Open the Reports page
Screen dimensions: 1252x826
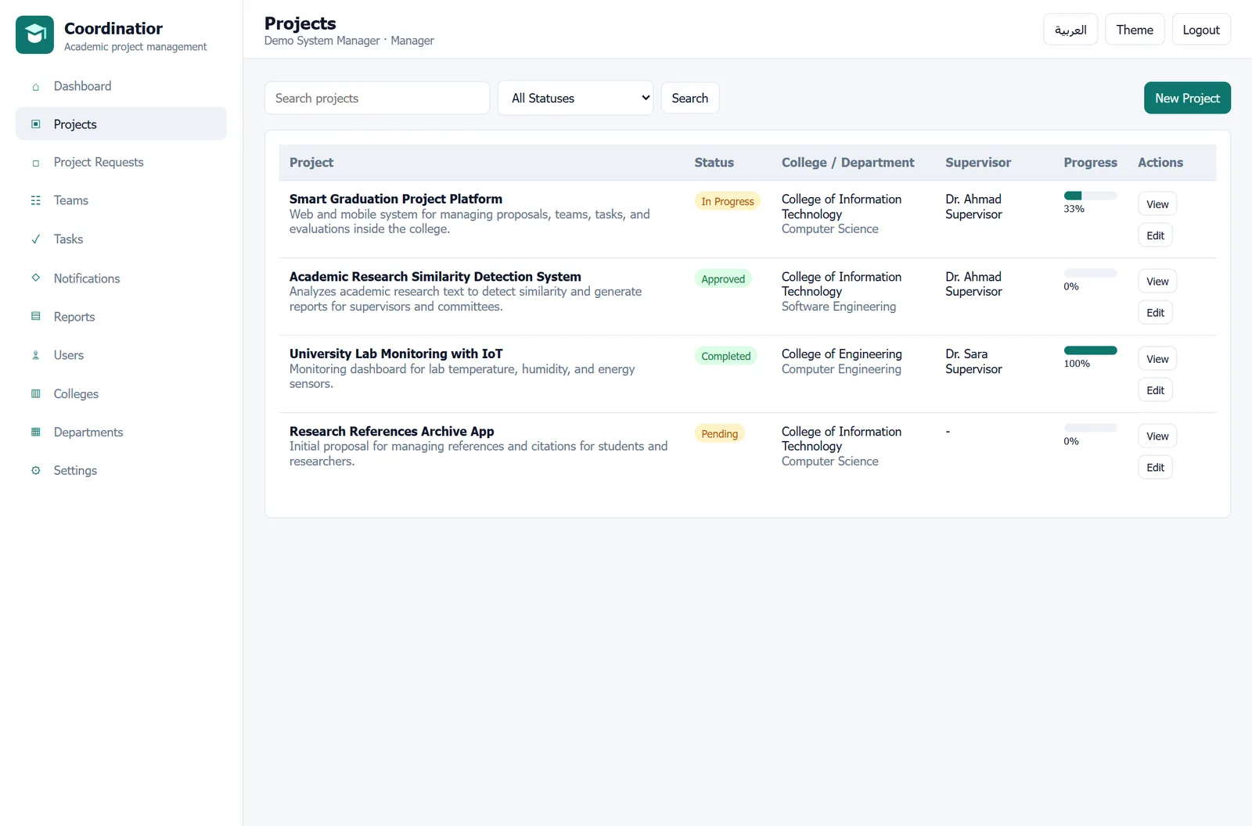121,317
